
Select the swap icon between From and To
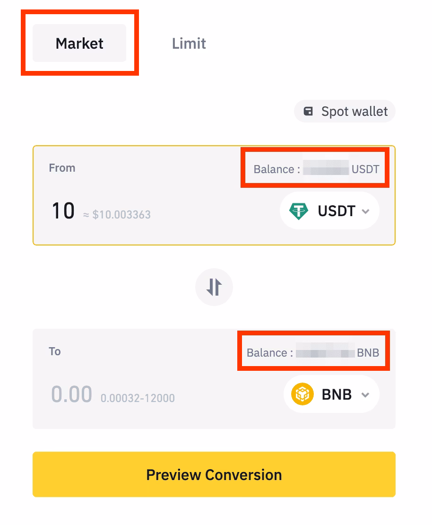click(214, 287)
